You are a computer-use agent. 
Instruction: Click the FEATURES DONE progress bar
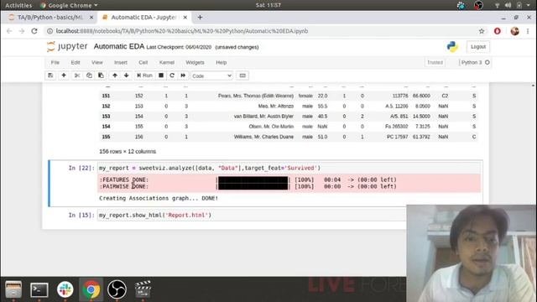253,180
